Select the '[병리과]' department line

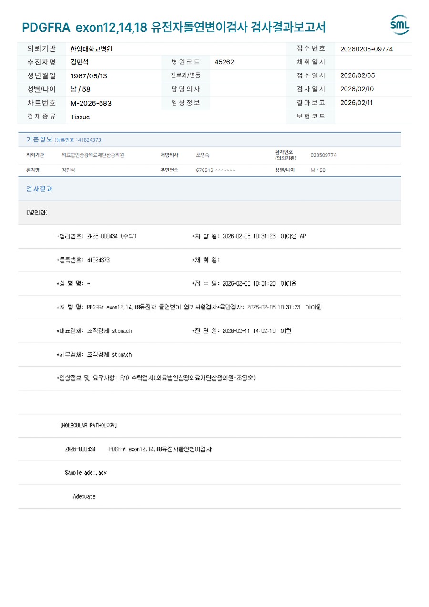tap(37, 213)
